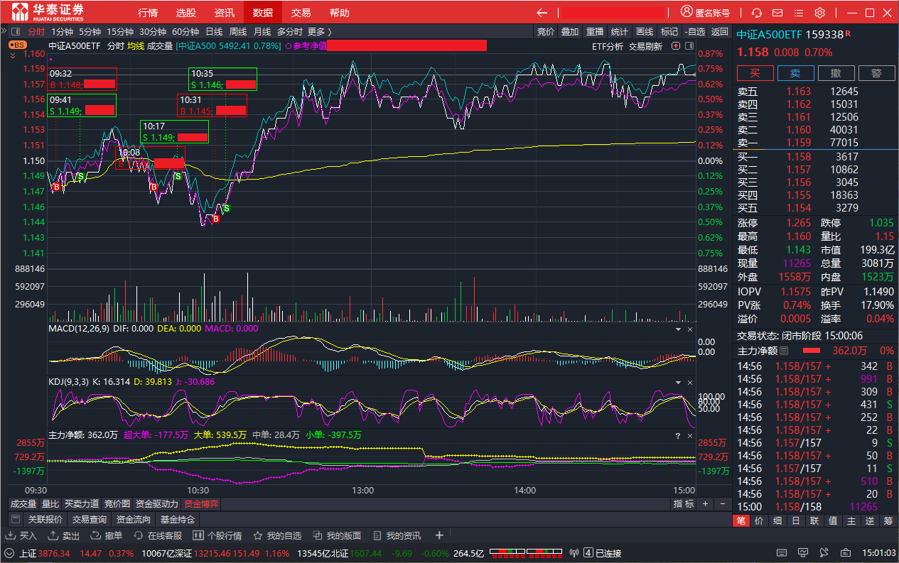Switch to the 资金驱动力 indicator tab
The height and width of the screenshot is (563, 899).
(x=156, y=504)
